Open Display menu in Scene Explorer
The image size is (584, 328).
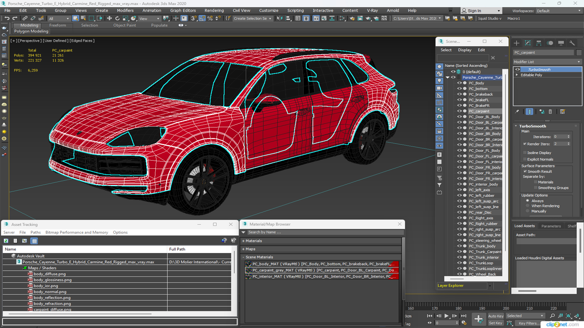[x=465, y=50]
